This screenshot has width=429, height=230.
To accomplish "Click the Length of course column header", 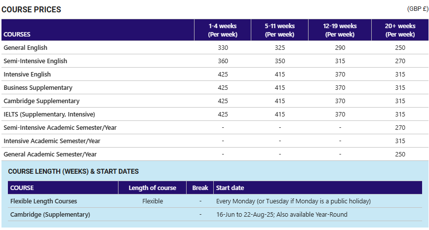I will 153,188.
